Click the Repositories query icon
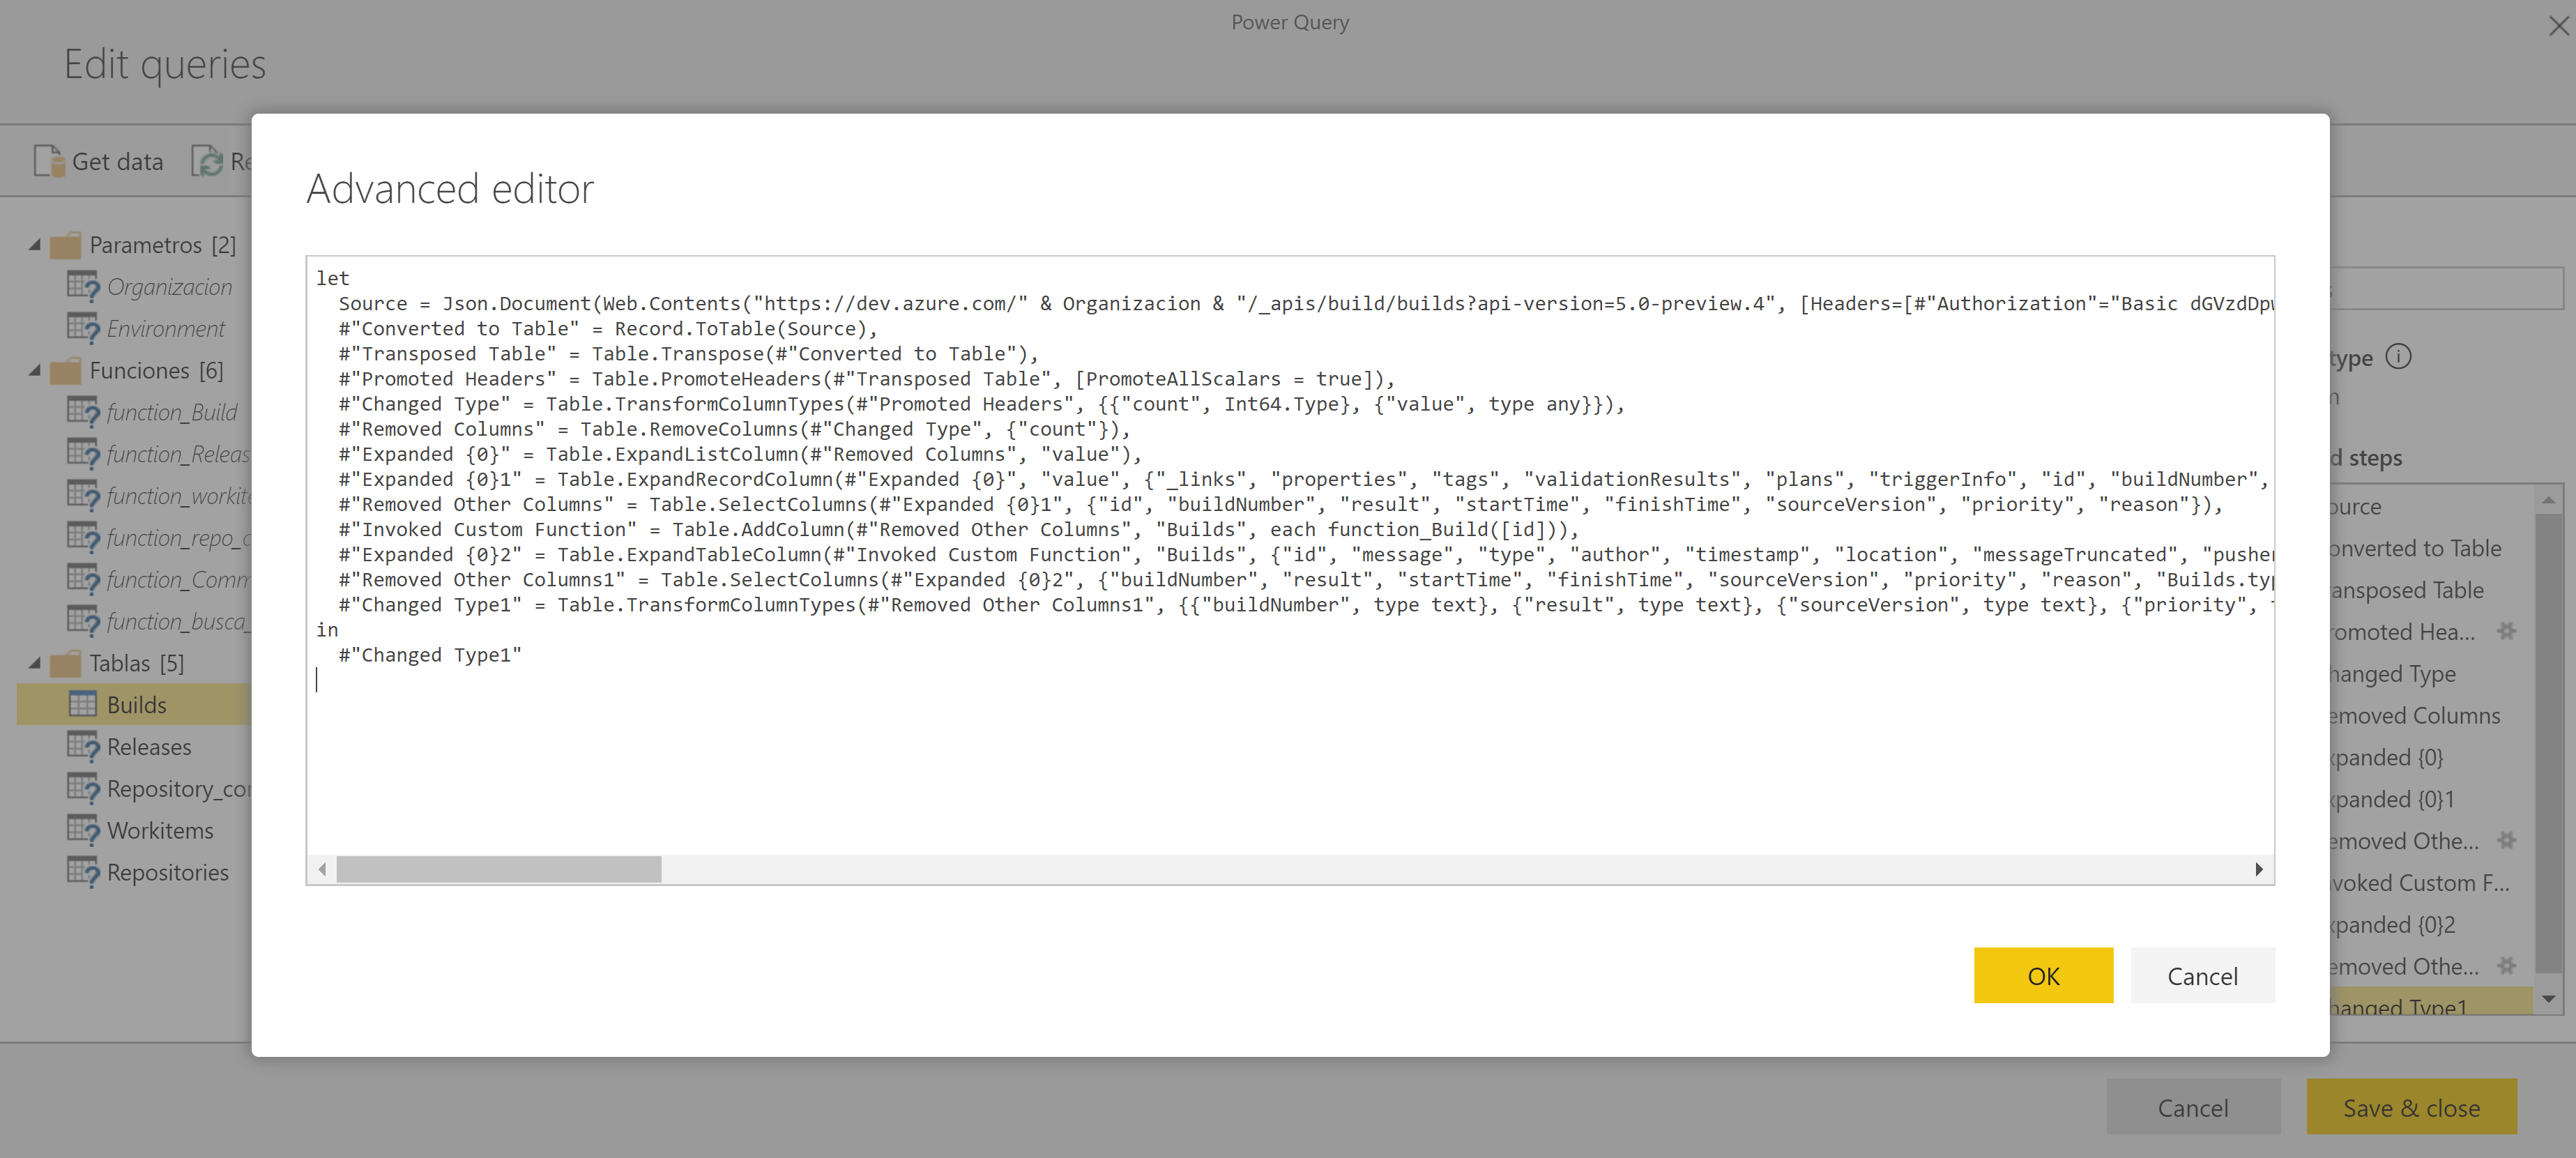2576x1158 pixels. click(83, 873)
